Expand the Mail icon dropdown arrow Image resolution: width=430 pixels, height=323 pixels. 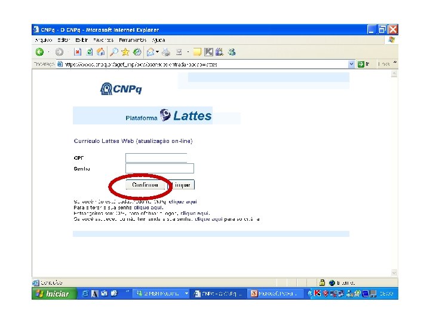[158, 51]
